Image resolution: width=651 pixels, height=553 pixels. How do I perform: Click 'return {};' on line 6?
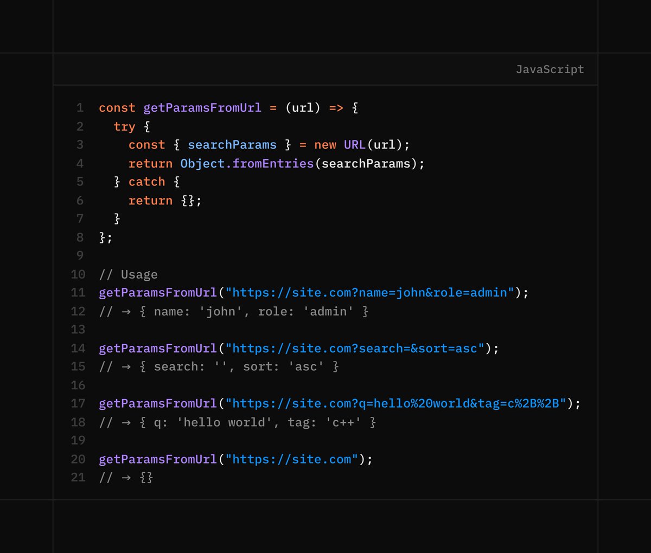click(x=165, y=201)
